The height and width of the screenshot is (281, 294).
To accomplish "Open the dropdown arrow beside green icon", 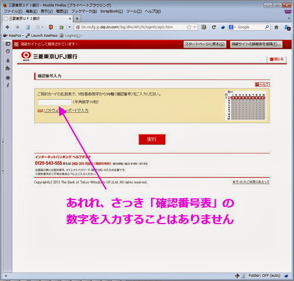I will click(69, 27).
